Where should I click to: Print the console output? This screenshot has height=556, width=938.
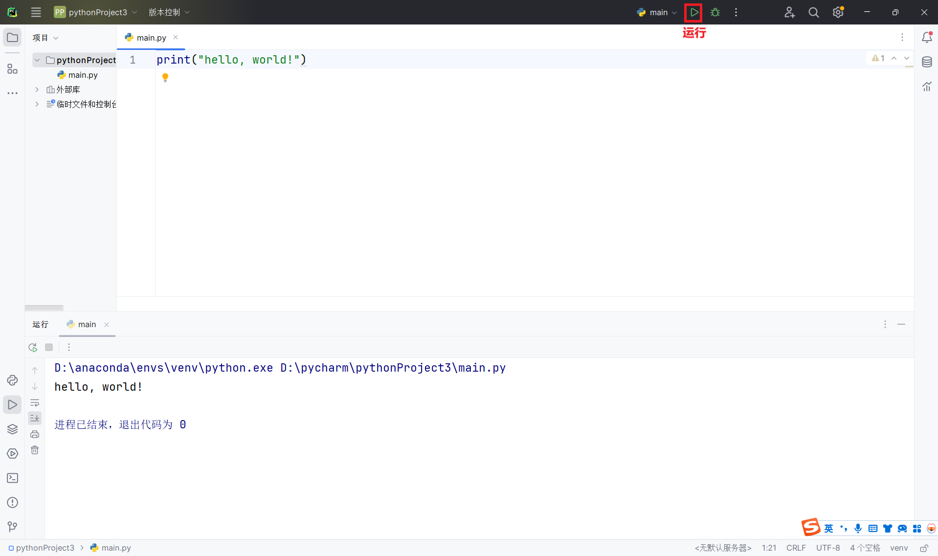[x=35, y=434]
